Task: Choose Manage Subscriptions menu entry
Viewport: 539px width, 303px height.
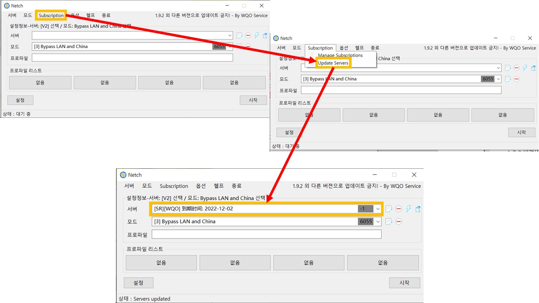Action: 340,55
